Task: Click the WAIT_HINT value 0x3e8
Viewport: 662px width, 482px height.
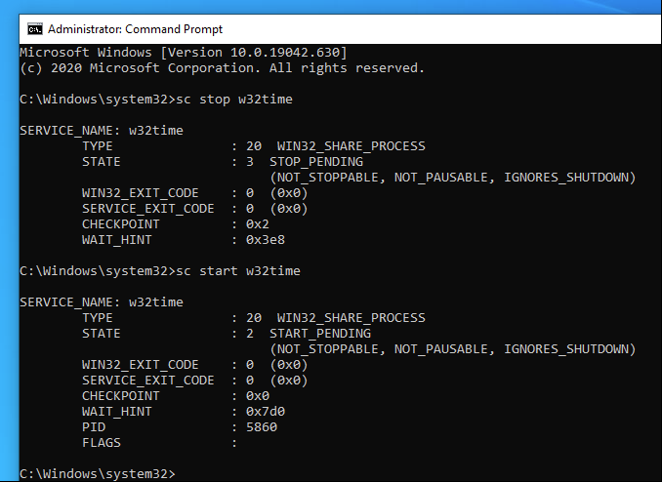Action: (x=266, y=240)
